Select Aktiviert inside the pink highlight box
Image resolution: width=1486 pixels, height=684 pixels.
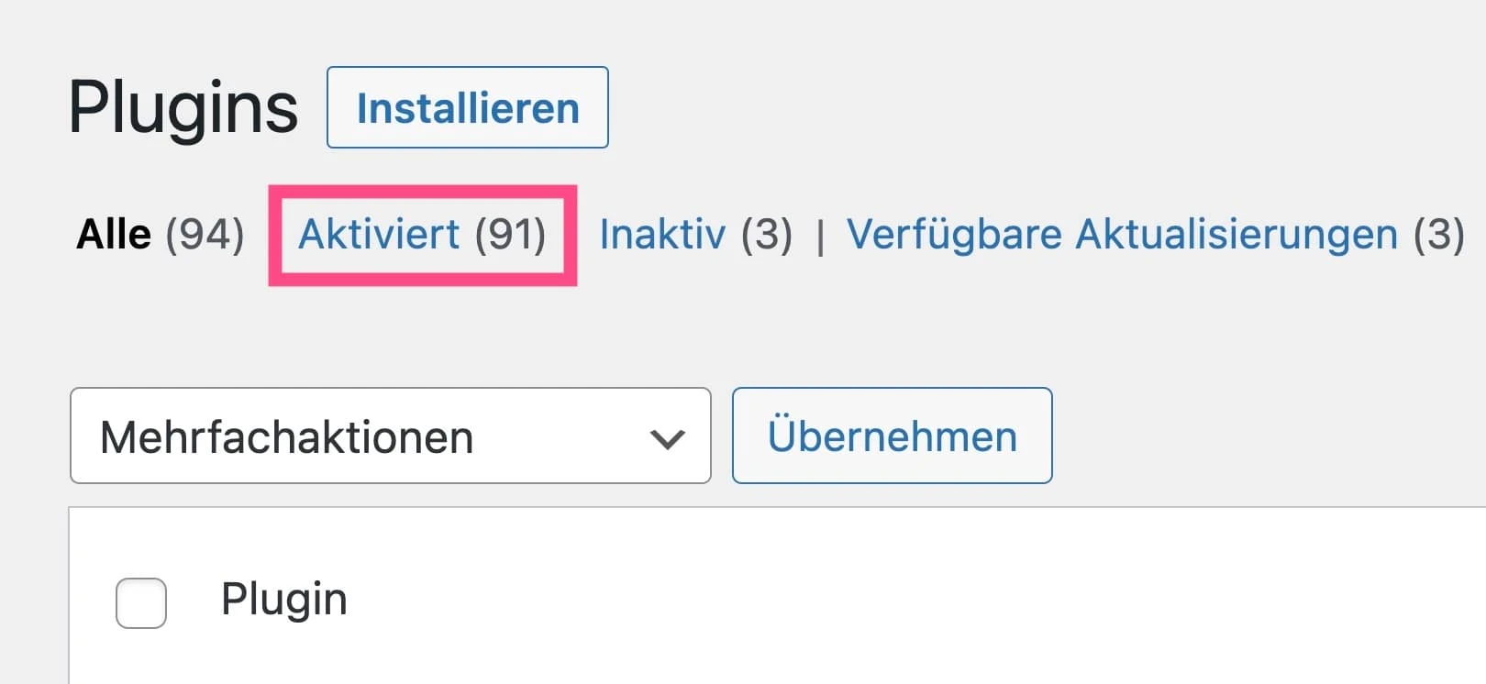(422, 235)
